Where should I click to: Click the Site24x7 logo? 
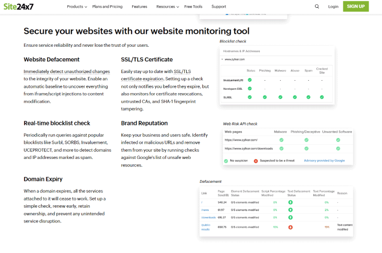[x=18, y=7]
